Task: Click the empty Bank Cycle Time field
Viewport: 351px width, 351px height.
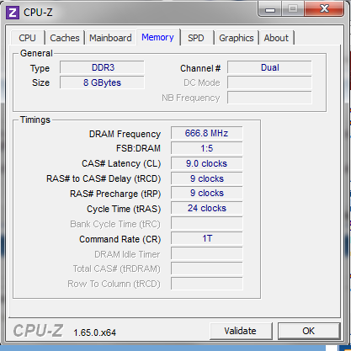Action: pos(207,224)
